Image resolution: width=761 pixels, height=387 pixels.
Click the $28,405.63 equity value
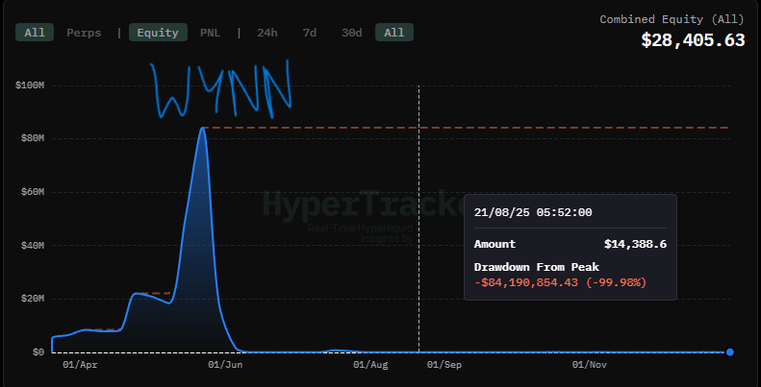[693, 40]
